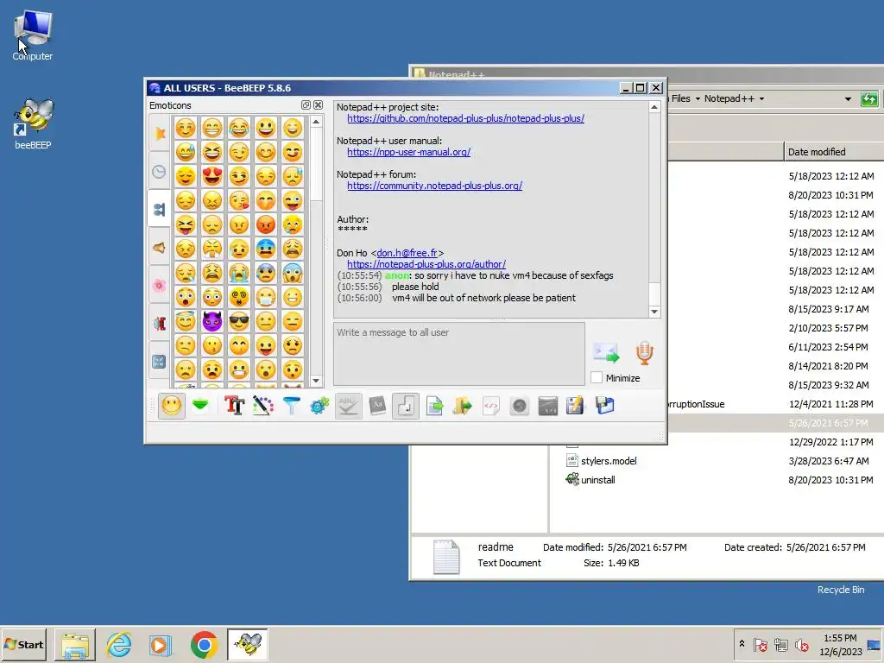Insert the halo angel face emoji
The width and height of the screenshot is (884, 663).
click(186, 321)
